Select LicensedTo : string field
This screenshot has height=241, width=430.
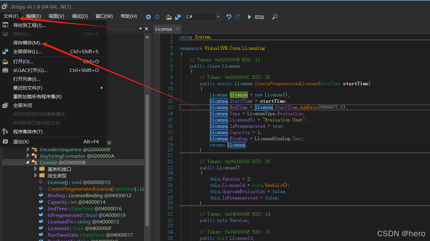point(83,222)
